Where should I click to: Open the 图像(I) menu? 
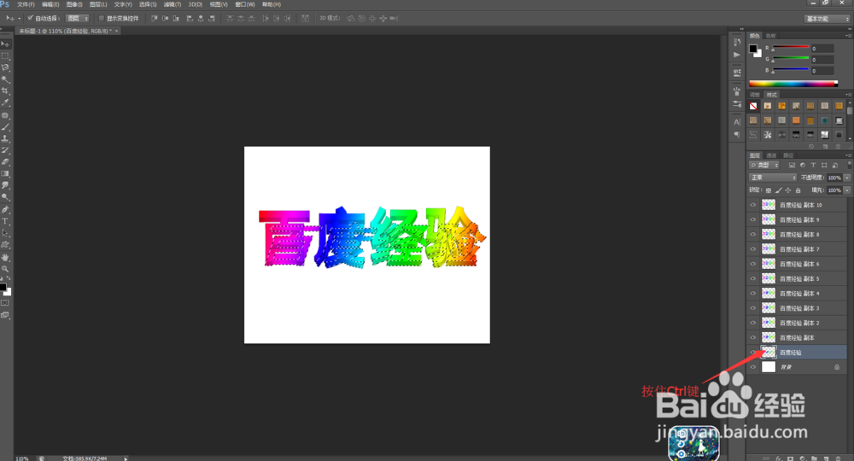click(x=74, y=4)
